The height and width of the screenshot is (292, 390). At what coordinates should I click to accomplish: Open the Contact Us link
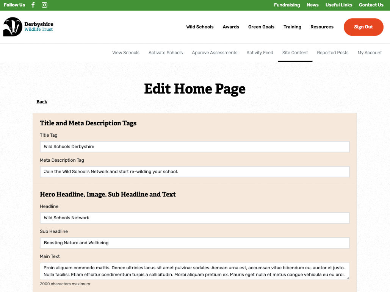click(371, 5)
